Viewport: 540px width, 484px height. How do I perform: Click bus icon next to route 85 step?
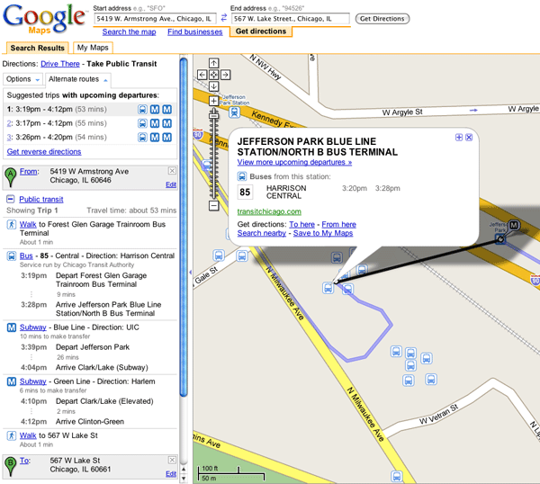[x=12, y=255]
